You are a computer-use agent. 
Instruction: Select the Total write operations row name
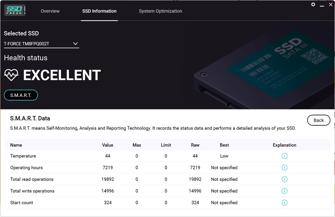[x=32, y=191]
